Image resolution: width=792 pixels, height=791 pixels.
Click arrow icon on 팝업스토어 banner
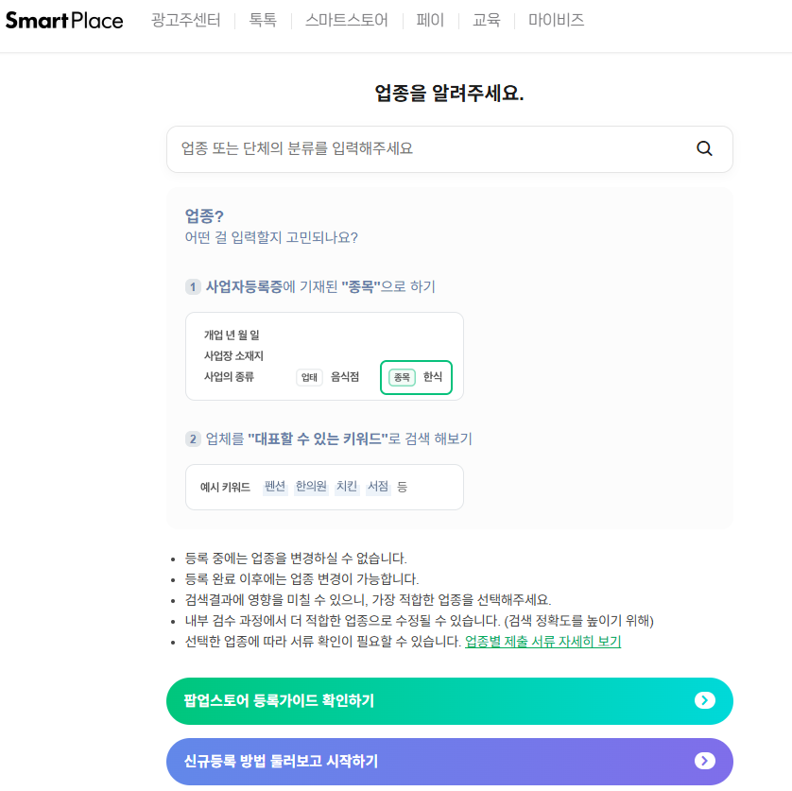tap(705, 700)
